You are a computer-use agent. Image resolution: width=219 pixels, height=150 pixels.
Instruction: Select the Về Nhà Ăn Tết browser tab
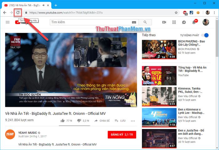click(x=27, y=5)
